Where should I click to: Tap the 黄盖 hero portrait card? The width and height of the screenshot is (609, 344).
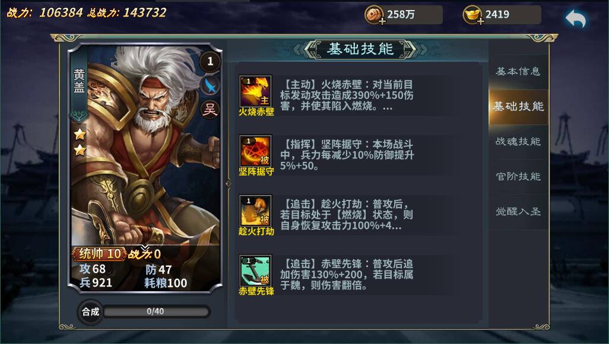click(145, 168)
